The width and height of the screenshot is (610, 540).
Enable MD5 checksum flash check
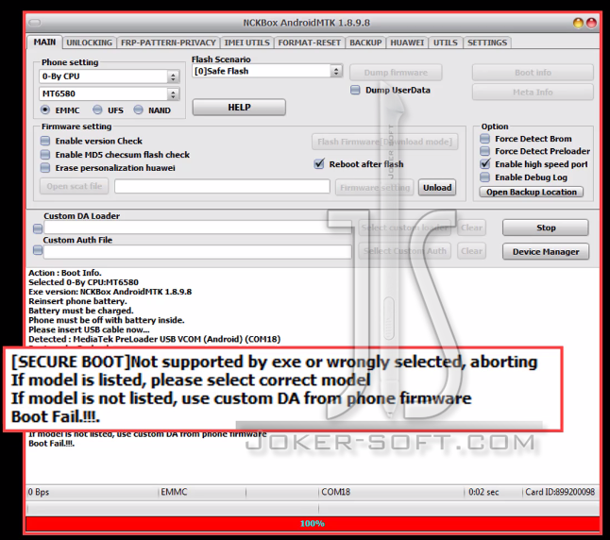[x=45, y=155]
